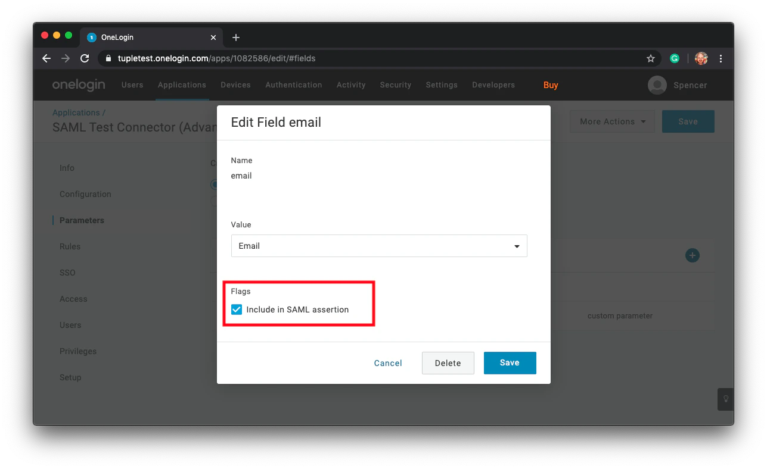Click the onelogin logo
Screen dimensions: 767x469
[79, 85]
